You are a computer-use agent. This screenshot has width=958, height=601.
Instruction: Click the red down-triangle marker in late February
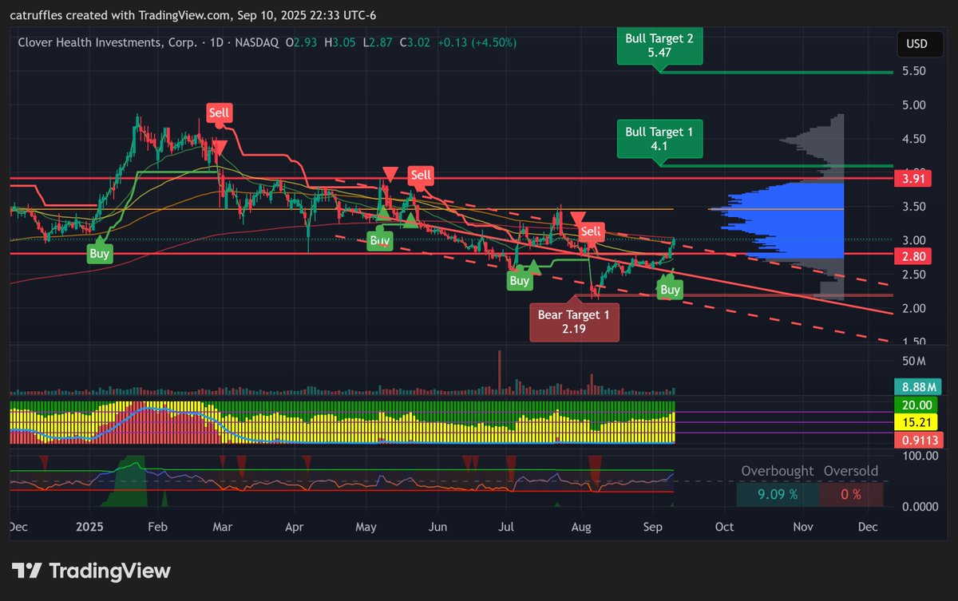click(220, 148)
